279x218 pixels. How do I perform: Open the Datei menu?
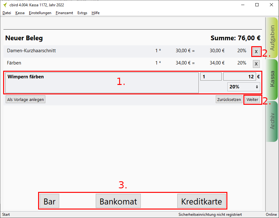pyautogui.click(x=7, y=13)
